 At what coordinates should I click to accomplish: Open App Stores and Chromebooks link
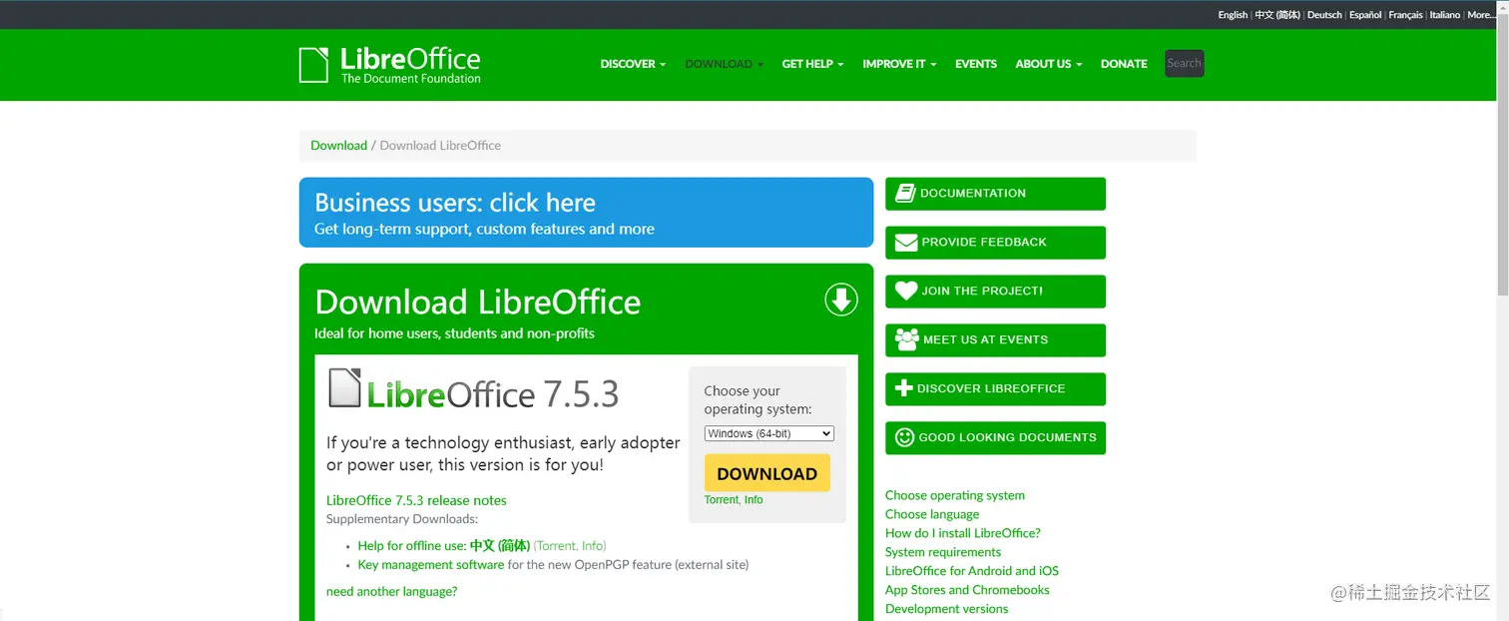click(967, 590)
